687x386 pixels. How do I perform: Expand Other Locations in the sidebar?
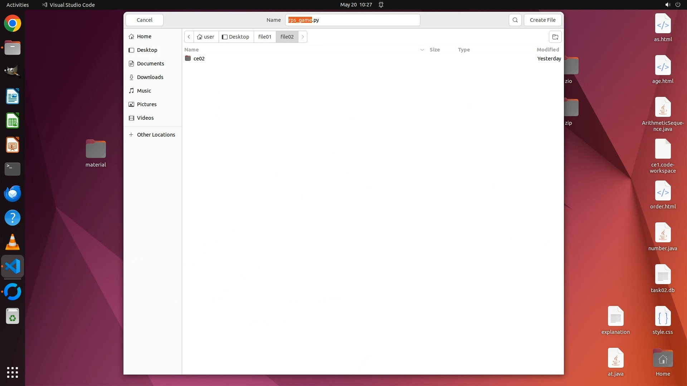tap(156, 135)
